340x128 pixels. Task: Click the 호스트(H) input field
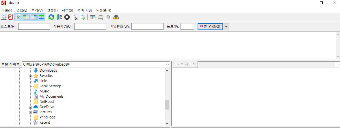34,27
